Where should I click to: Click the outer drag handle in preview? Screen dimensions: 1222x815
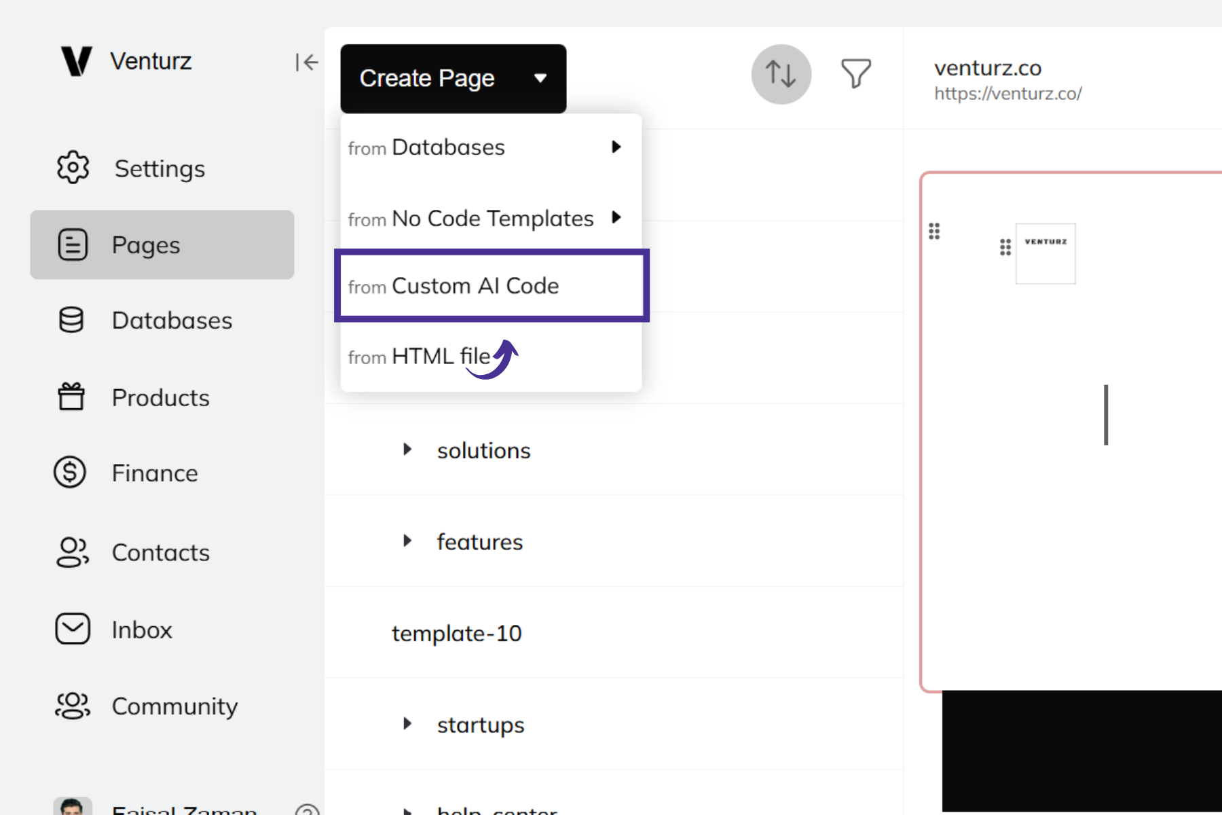tap(935, 232)
